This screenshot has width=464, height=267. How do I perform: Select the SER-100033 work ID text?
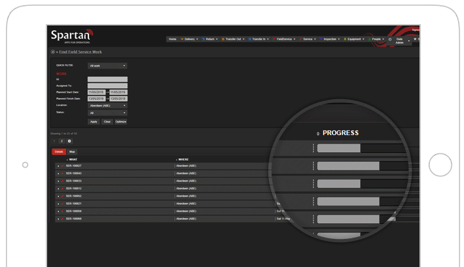click(x=74, y=181)
